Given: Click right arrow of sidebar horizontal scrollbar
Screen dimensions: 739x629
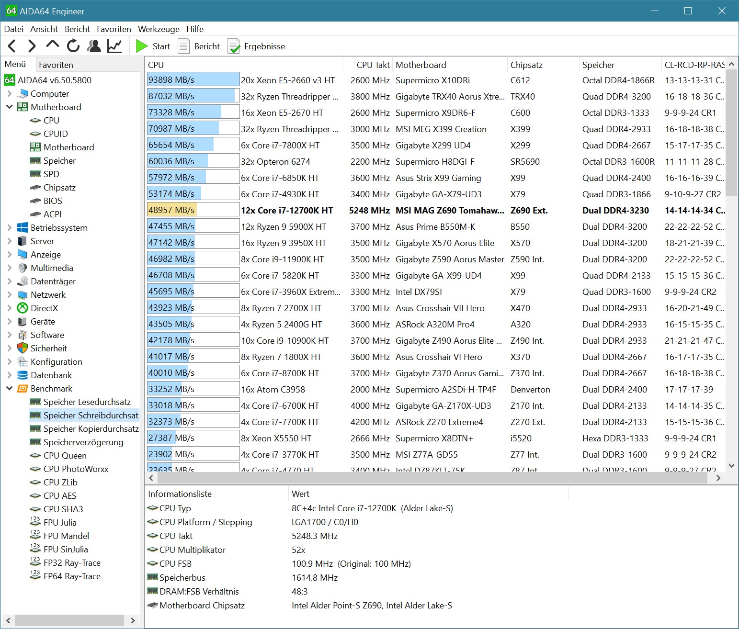Looking at the screenshot, I should pos(133,620).
